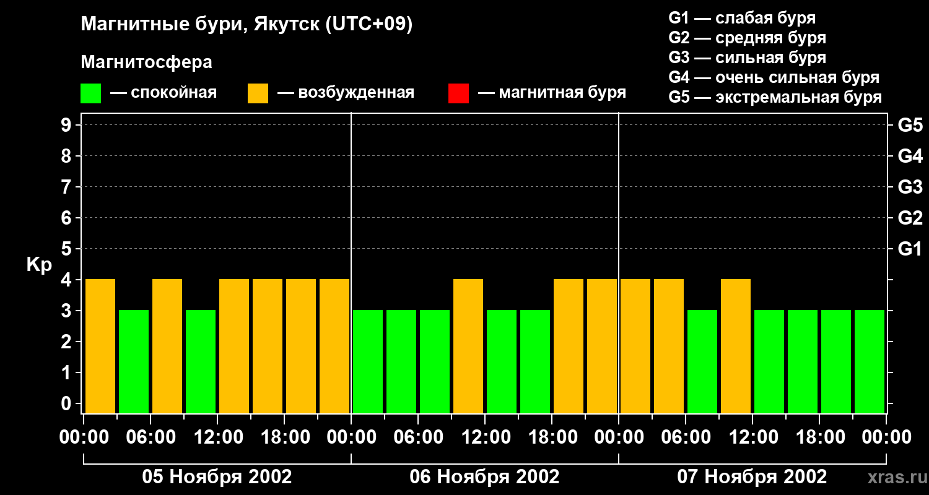929x495 pixels.
Task: Click the Kp axis value '5'
Action: pos(67,249)
